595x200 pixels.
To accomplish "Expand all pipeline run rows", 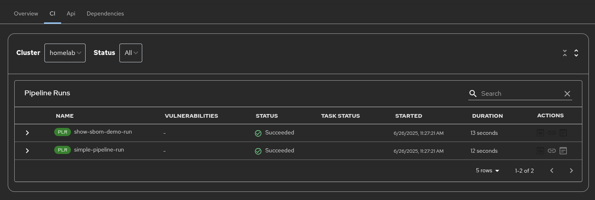I will tap(576, 53).
